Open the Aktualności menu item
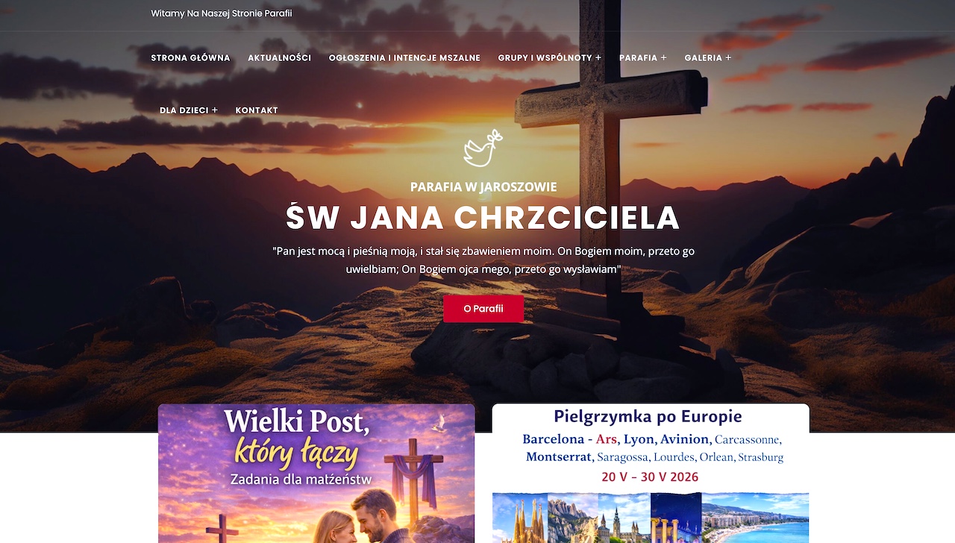 click(x=279, y=57)
